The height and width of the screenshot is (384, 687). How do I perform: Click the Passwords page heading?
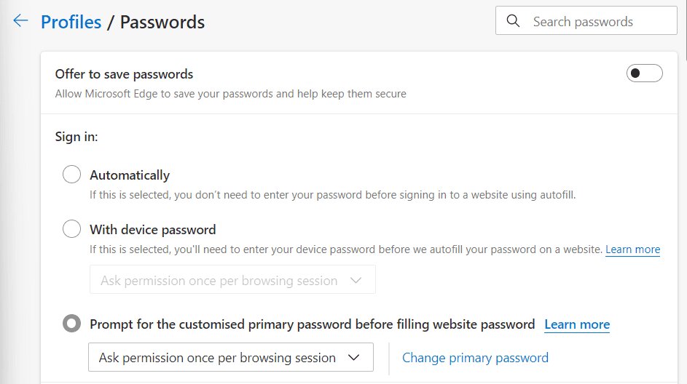coord(162,22)
